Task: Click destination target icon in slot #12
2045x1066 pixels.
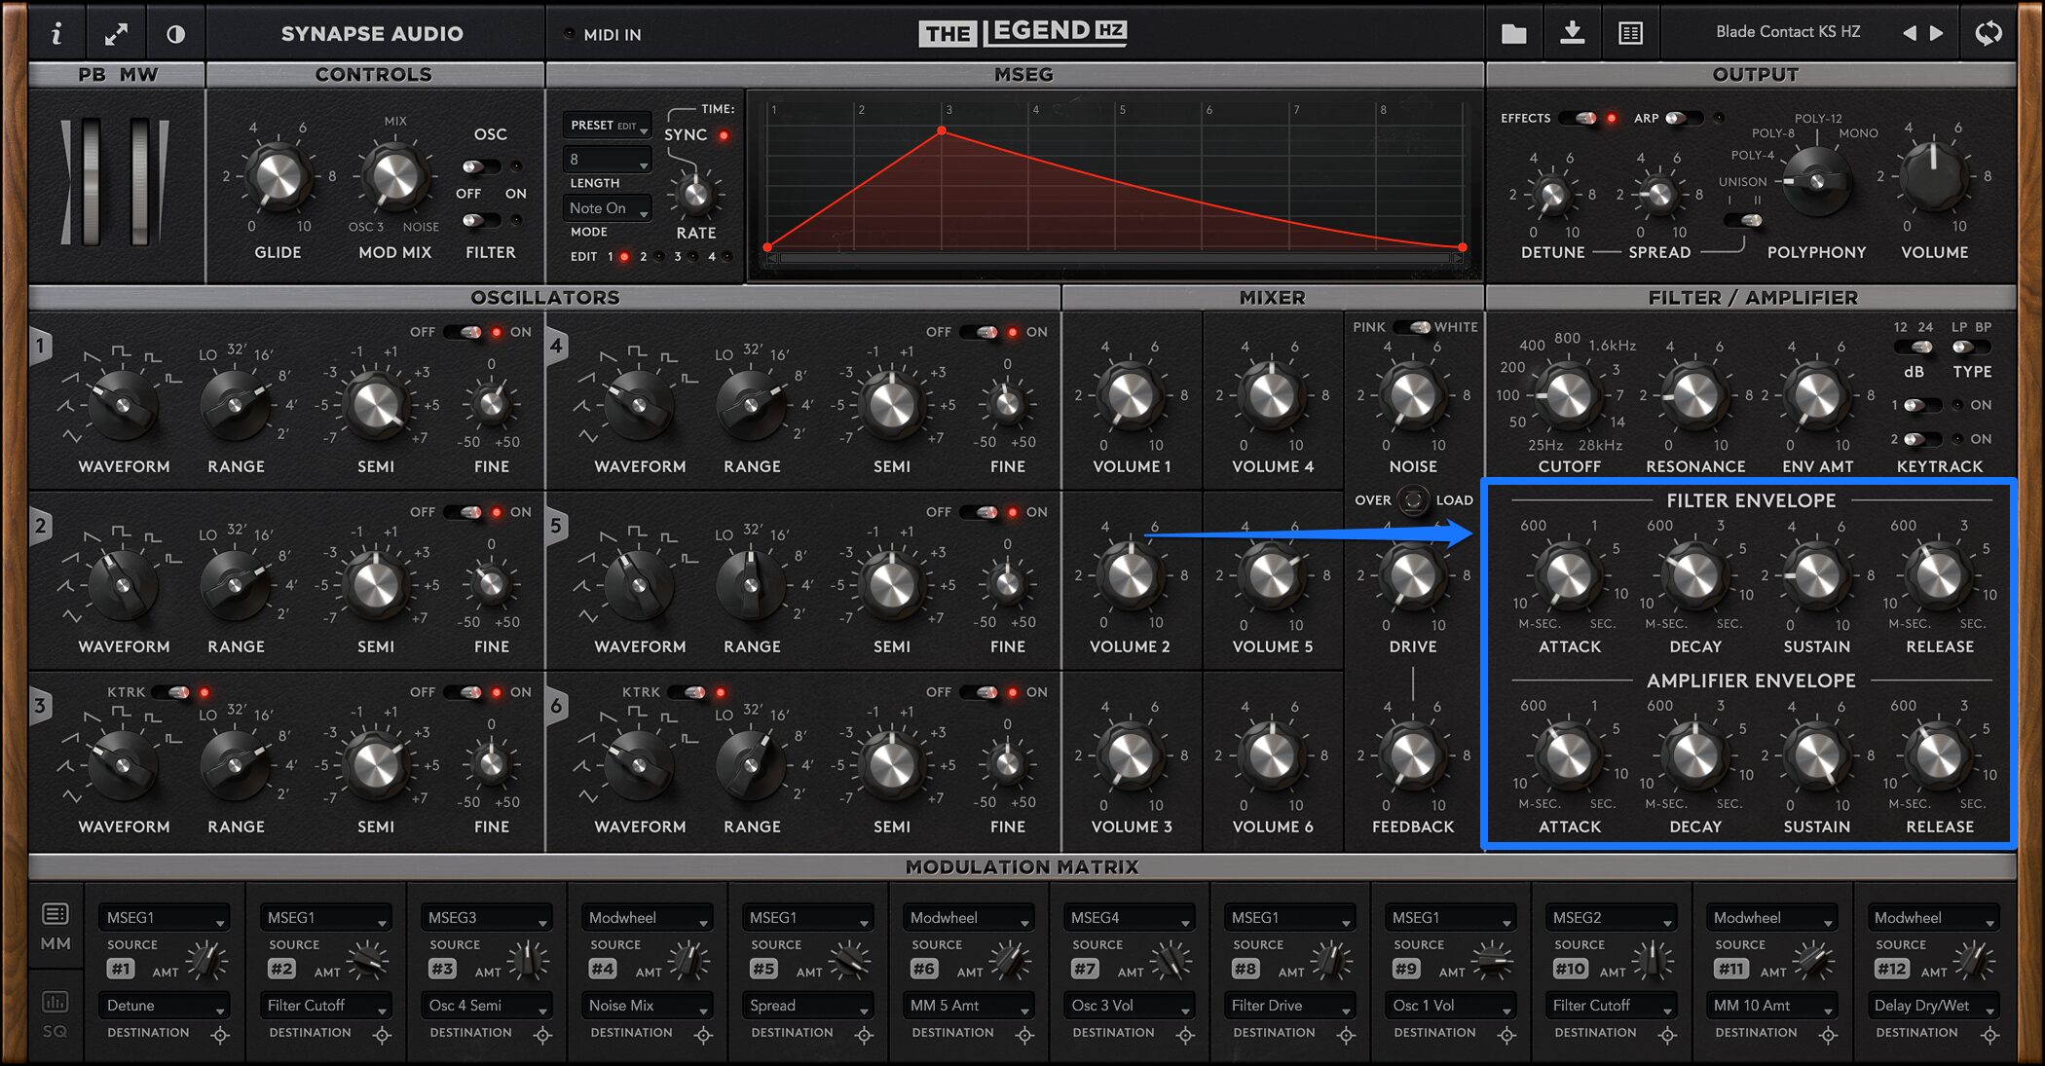Action: pos(1989,1035)
